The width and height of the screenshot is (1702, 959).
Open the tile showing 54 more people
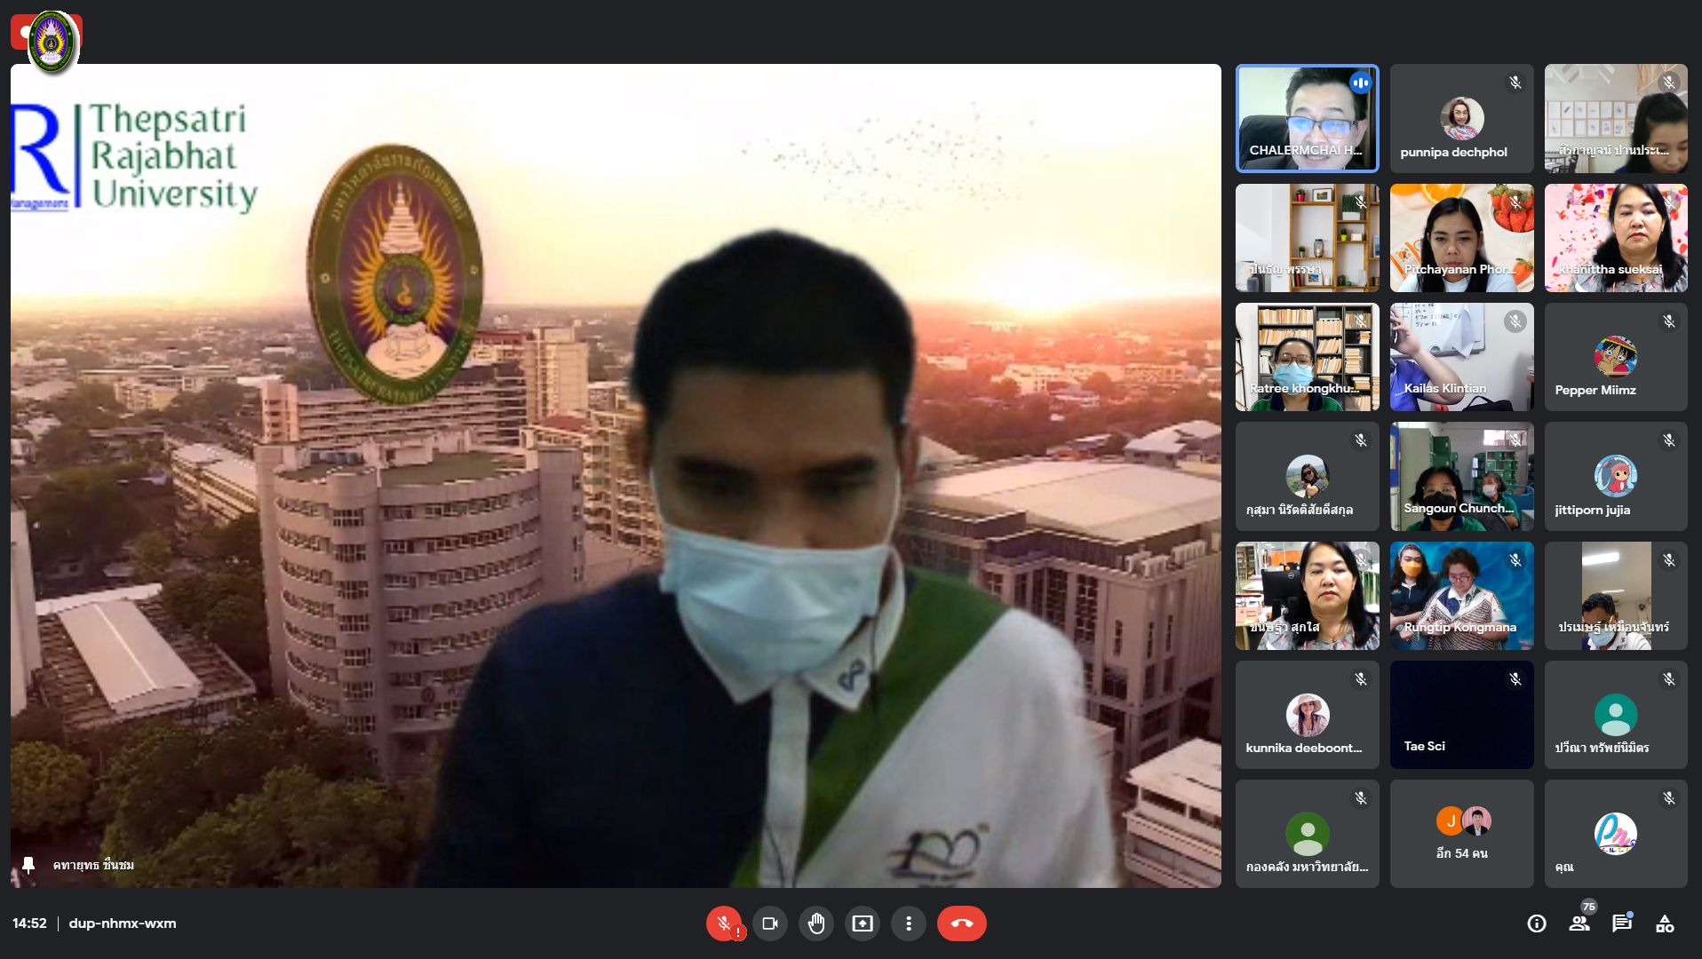1461,833
